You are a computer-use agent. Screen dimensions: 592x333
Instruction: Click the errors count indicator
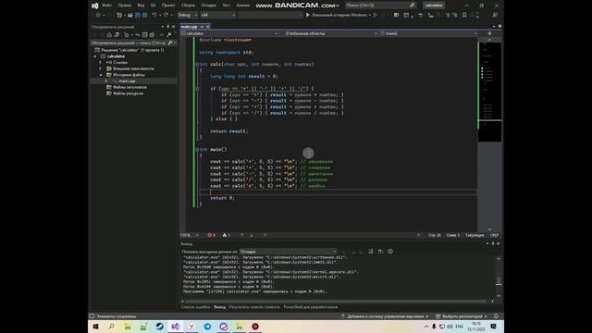(212, 235)
